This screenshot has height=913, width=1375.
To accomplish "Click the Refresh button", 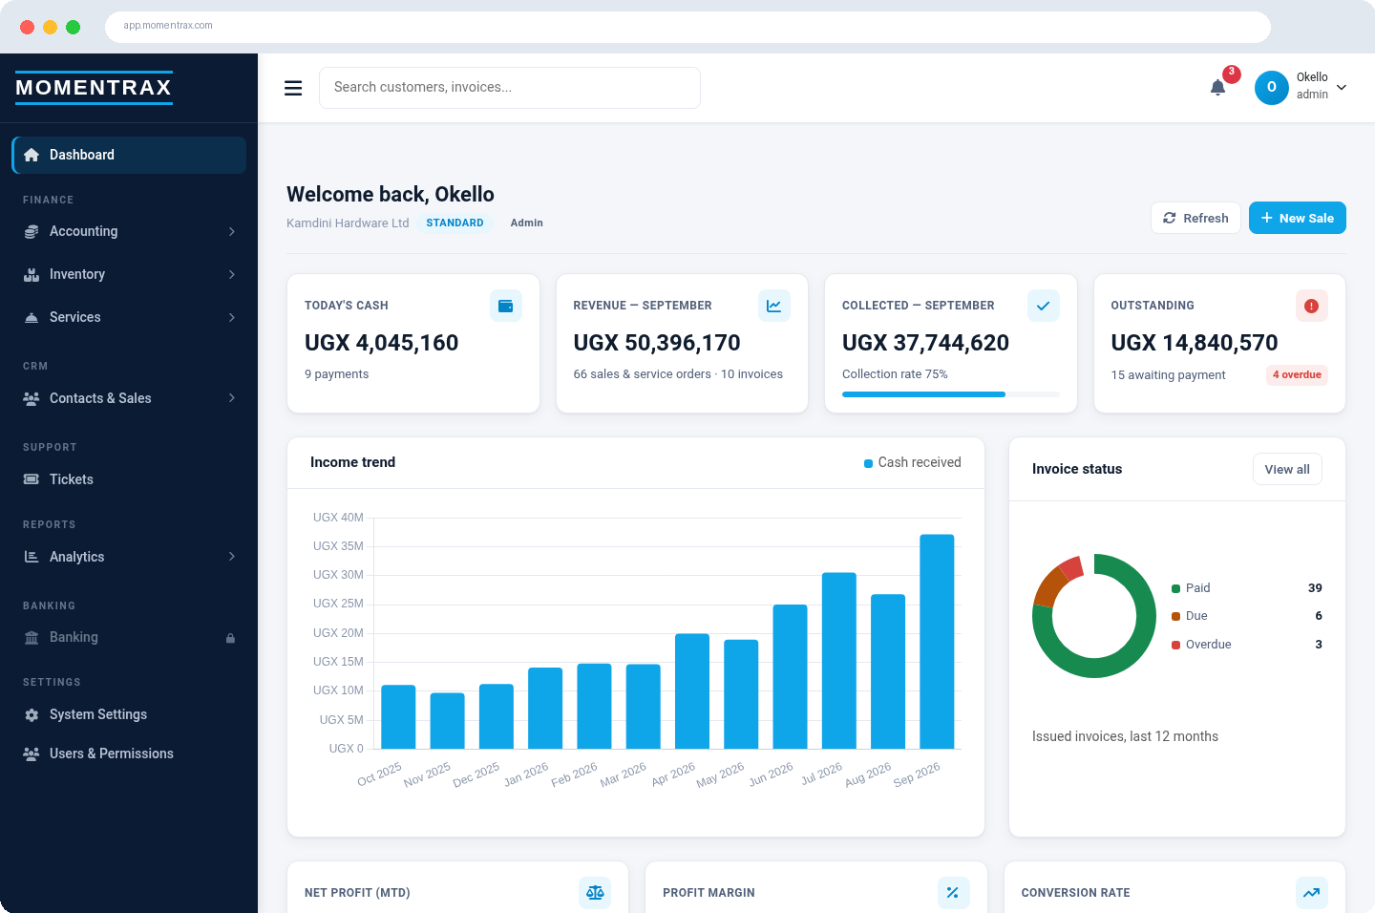I will tap(1195, 218).
